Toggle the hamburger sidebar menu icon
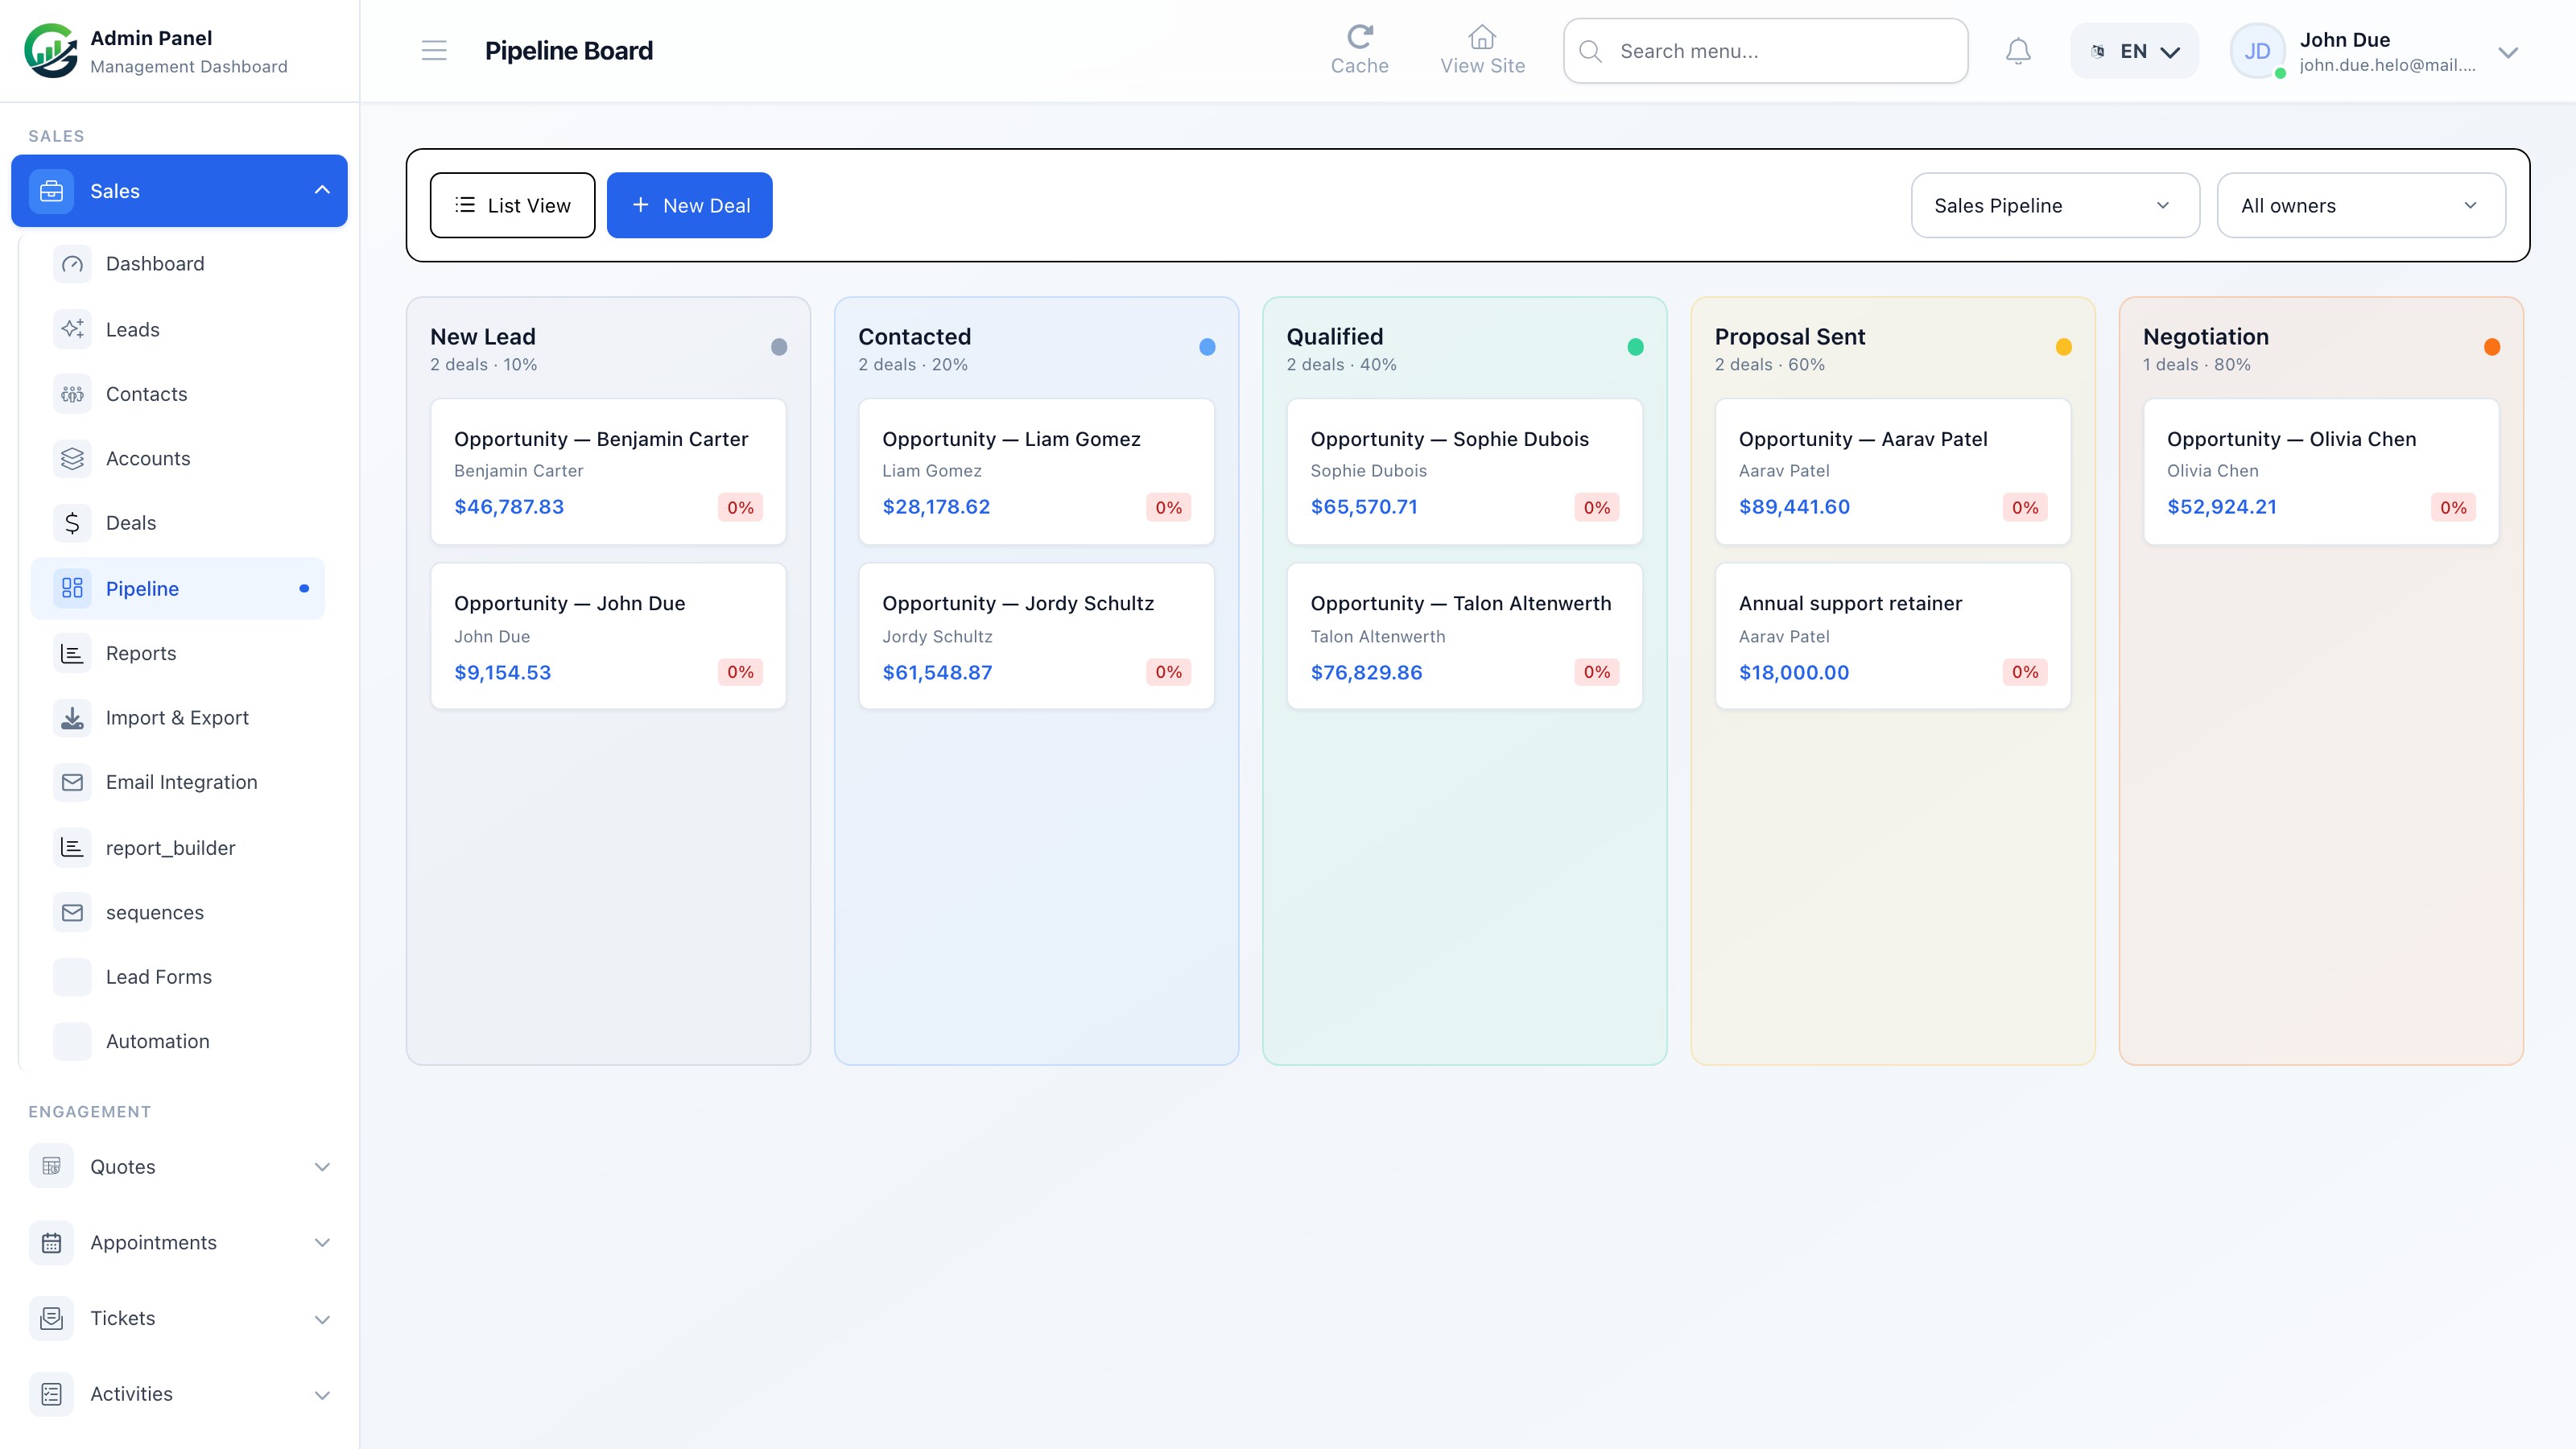The image size is (2576, 1449). pos(434,51)
